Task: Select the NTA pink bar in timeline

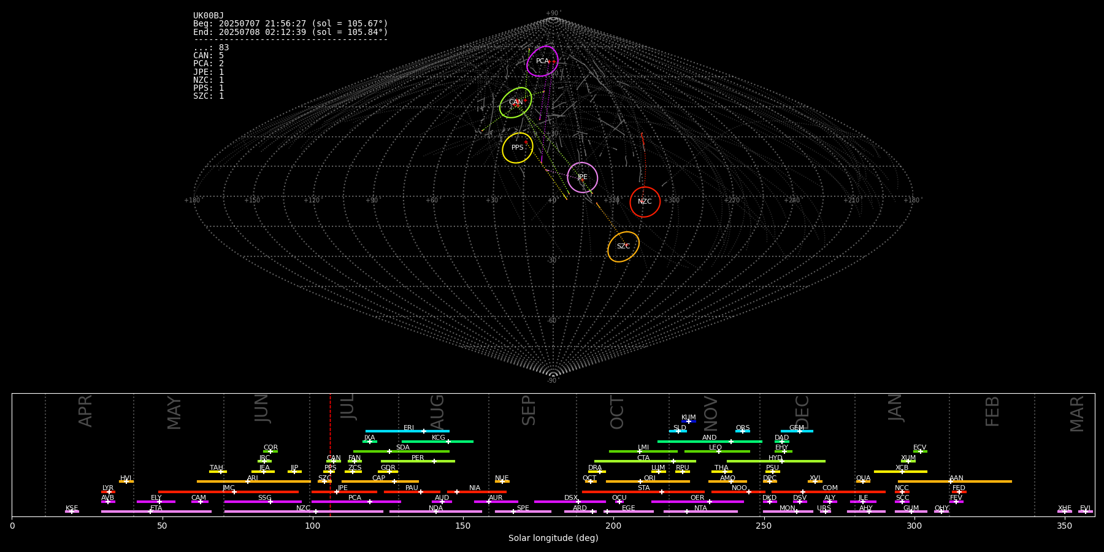Action: tap(700, 512)
